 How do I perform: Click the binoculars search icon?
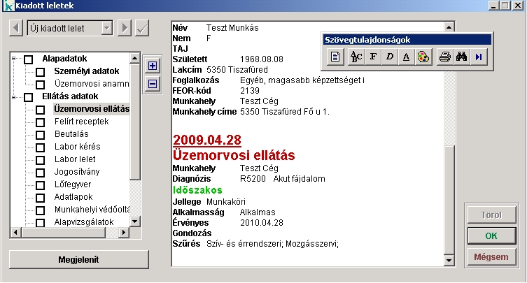click(x=462, y=58)
